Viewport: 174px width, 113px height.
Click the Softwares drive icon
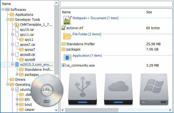(x=8, y=9)
